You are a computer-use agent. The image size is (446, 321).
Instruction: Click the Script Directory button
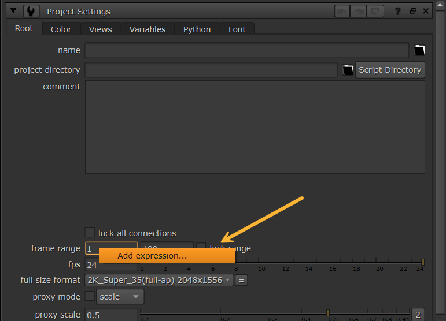[x=389, y=70]
